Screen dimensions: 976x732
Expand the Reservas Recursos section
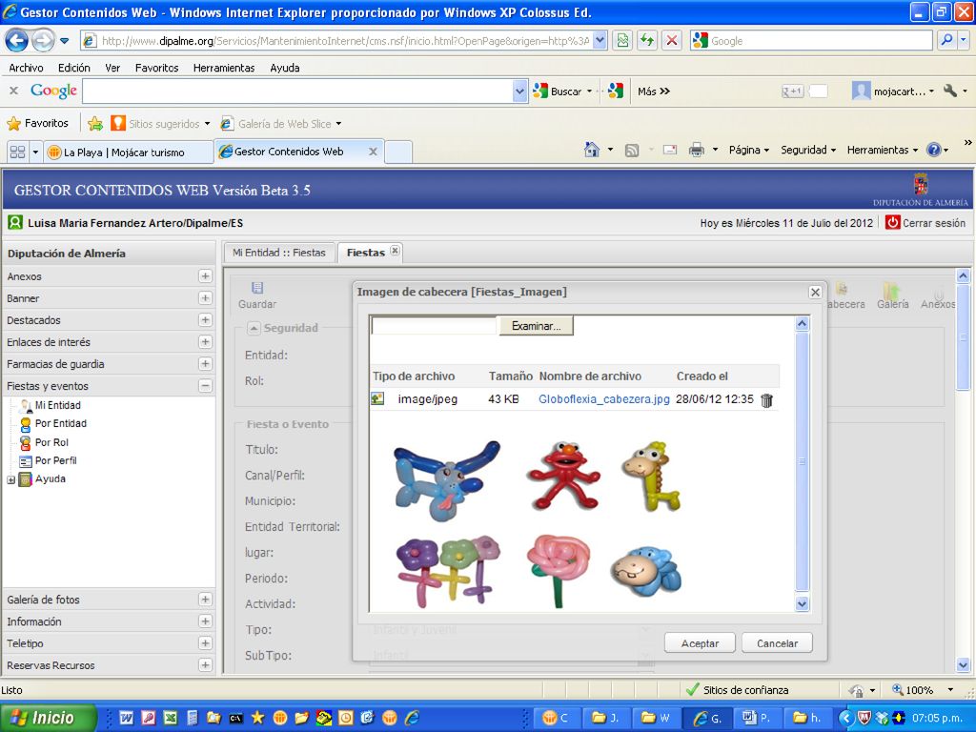tap(205, 664)
